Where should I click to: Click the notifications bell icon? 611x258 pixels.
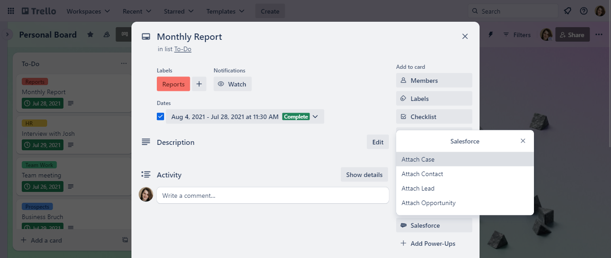pos(567,11)
